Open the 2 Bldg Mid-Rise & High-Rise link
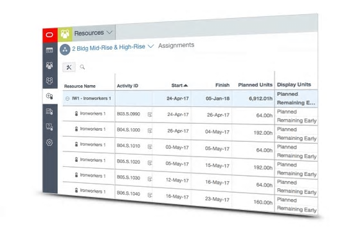The height and width of the screenshot is (232, 360). point(109,48)
